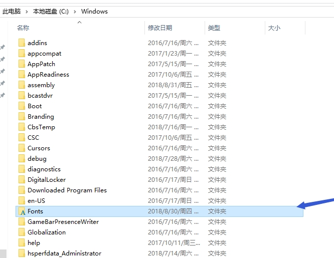
Task: Select the AppPatch folder name
Action: [x=41, y=64]
